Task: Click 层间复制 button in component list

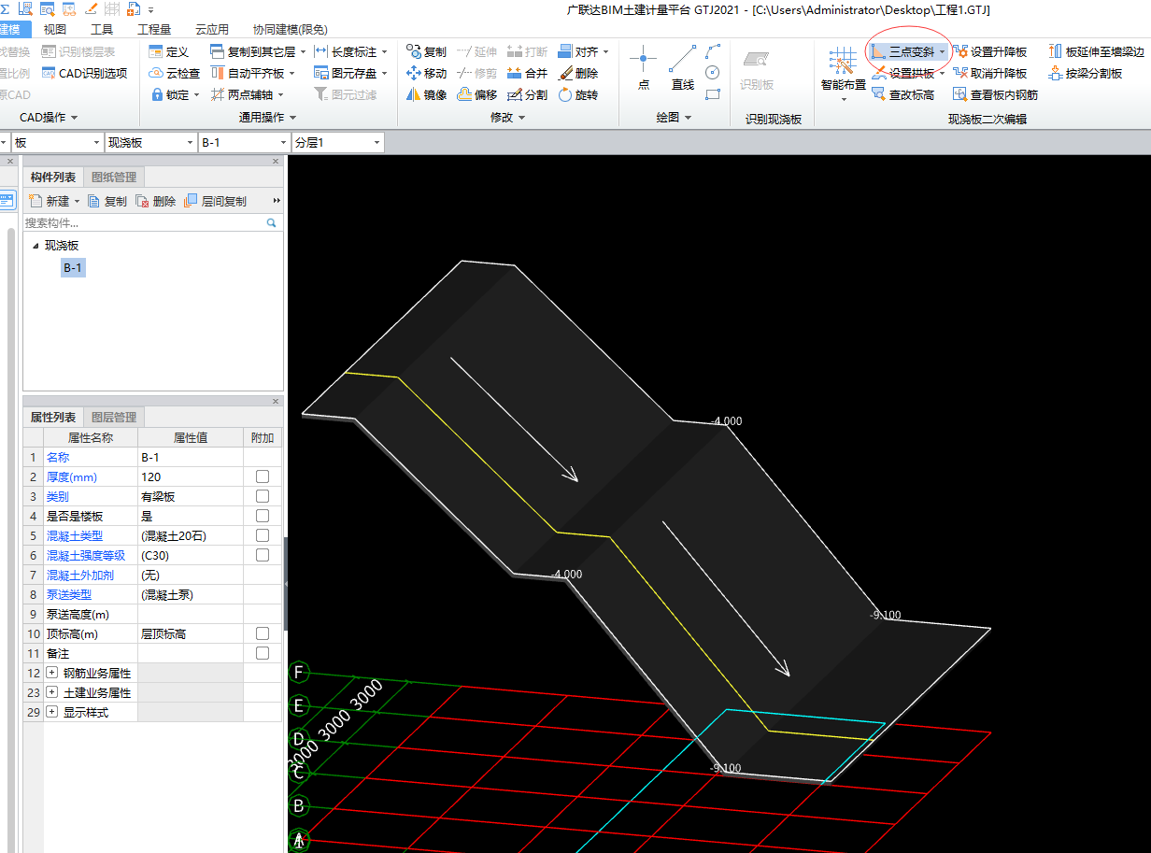Action: [x=216, y=201]
